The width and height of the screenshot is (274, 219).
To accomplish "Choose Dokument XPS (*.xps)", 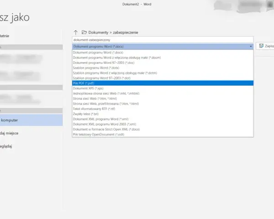I will point(163,89).
